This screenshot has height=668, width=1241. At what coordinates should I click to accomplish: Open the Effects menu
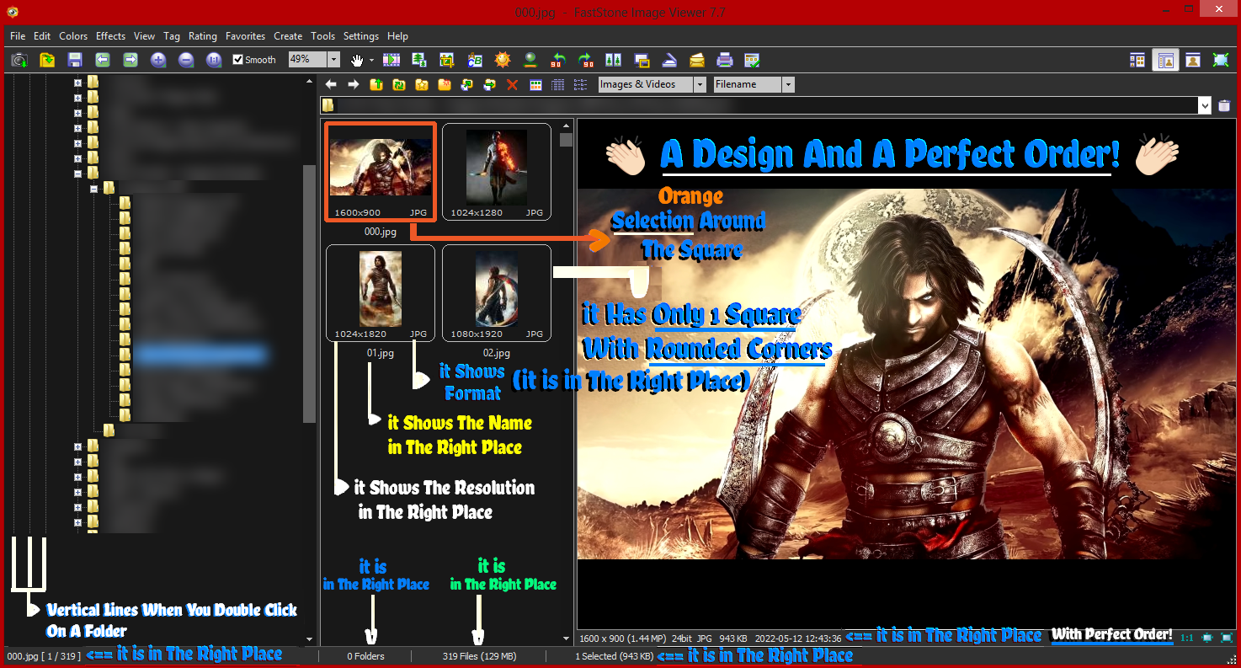pos(110,36)
